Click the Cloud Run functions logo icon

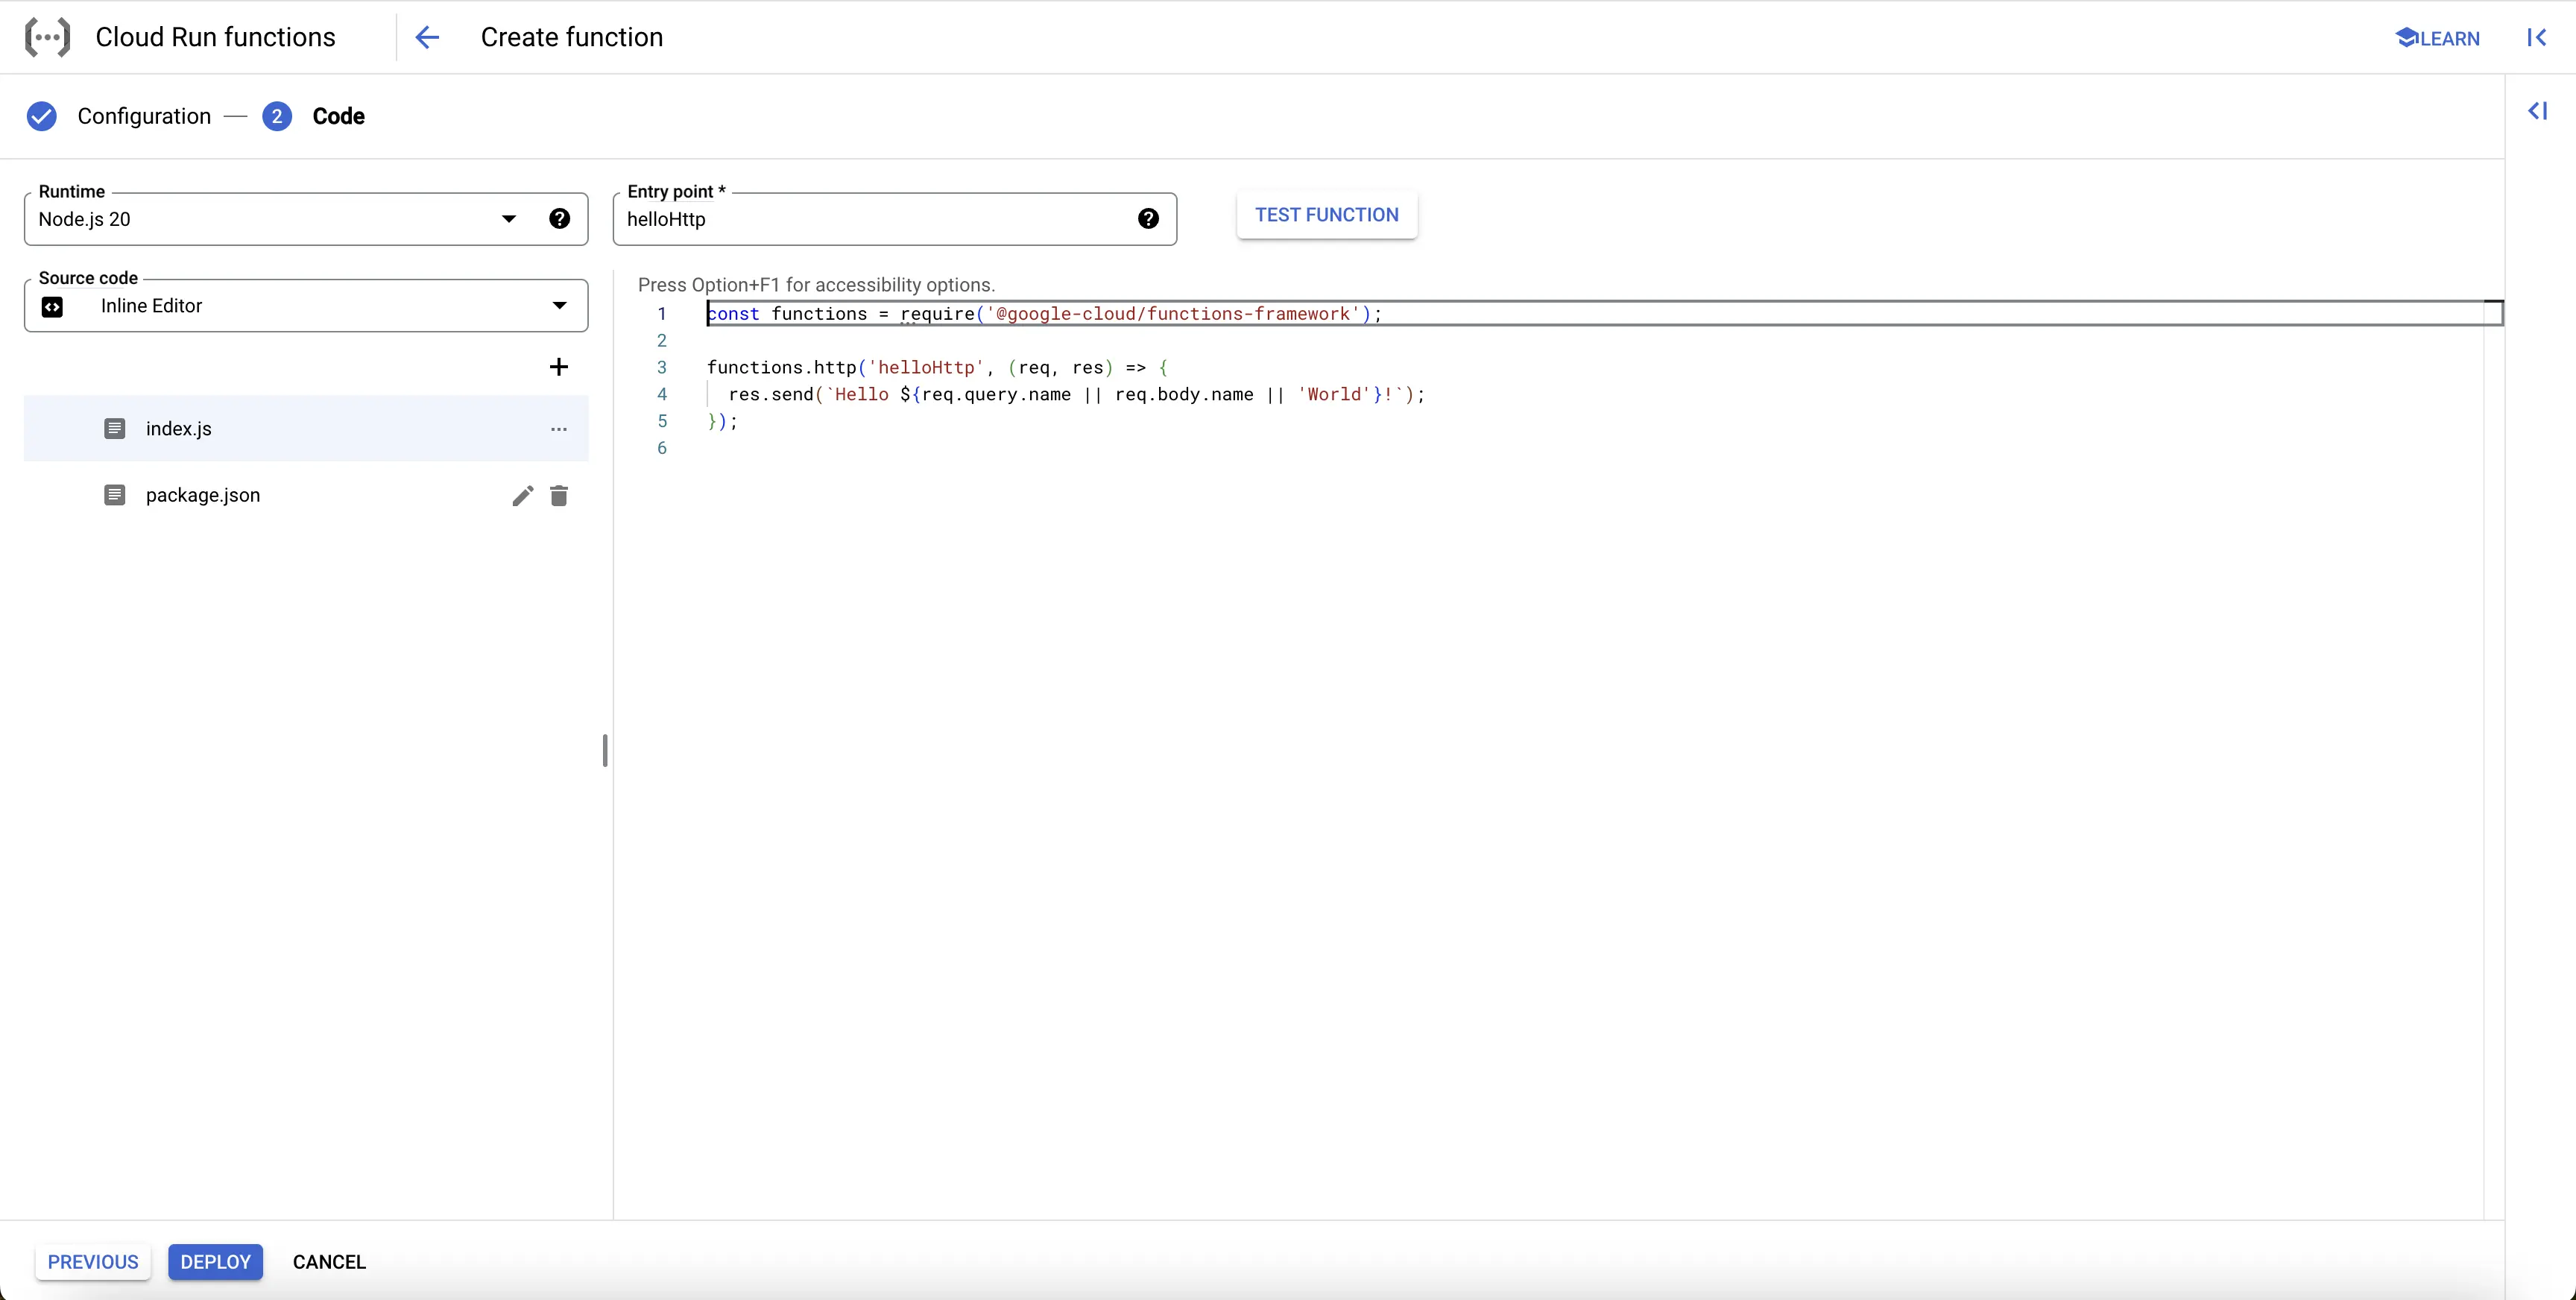pos(47,37)
